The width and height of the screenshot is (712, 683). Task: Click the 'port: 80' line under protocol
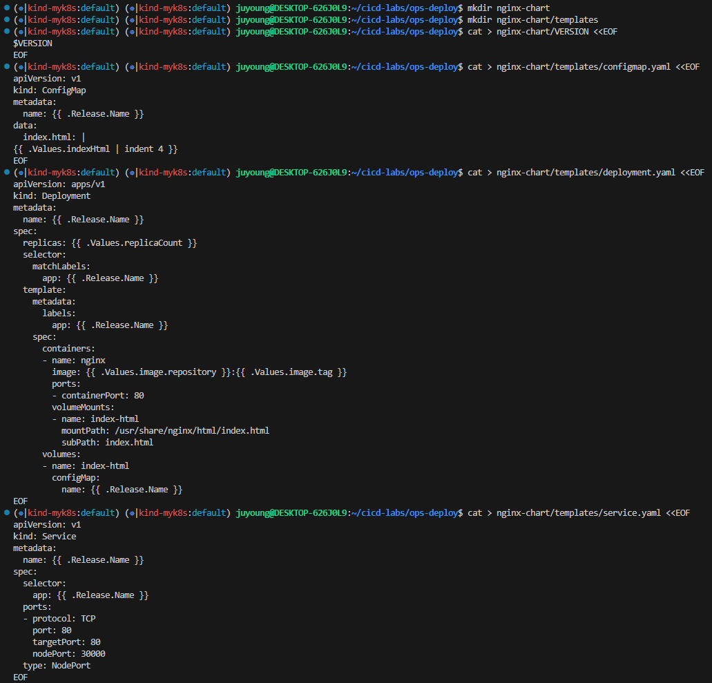[x=52, y=631]
